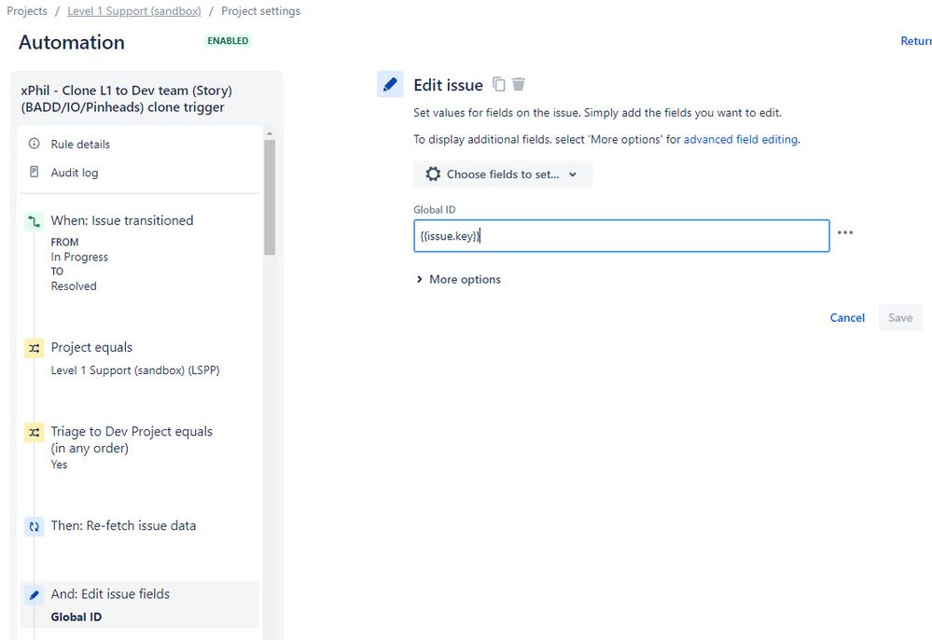The height and width of the screenshot is (640, 932).
Task: Click the Resolved status text in trigger
Action: coord(74,285)
